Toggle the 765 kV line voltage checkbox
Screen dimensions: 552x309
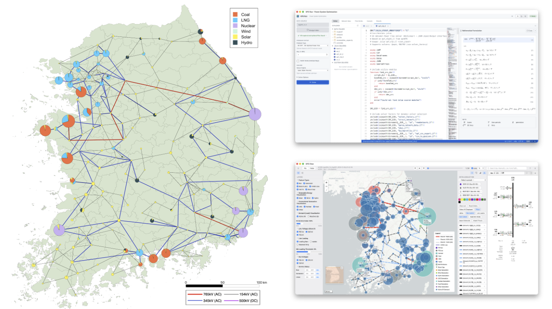click(298, 232)
